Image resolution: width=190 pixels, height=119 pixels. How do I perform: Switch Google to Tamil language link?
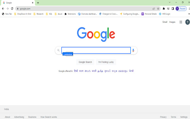pos(100,71)
